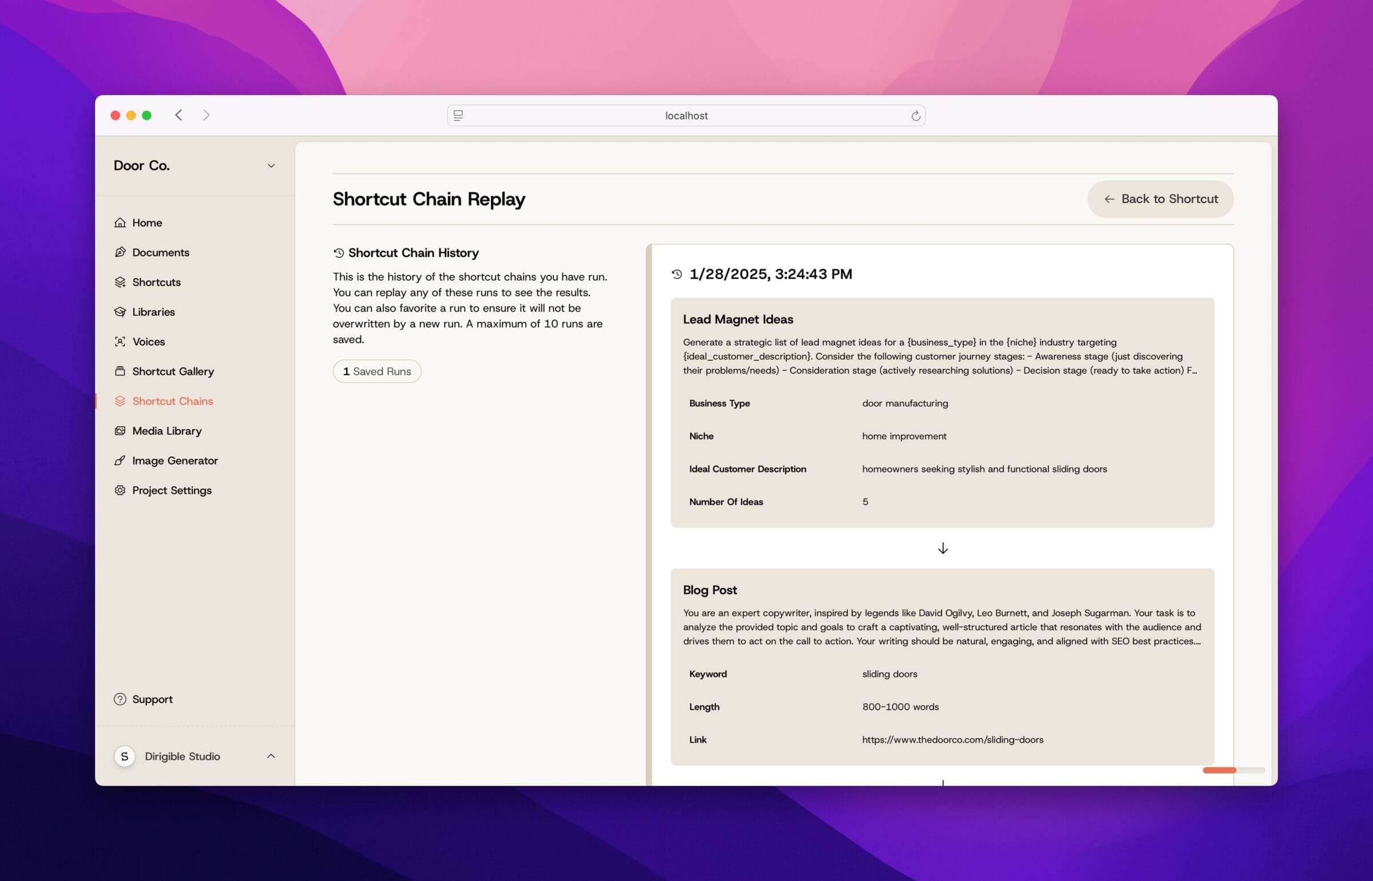
Task: Click the browser forward arrow
Action: pos(207,115)
